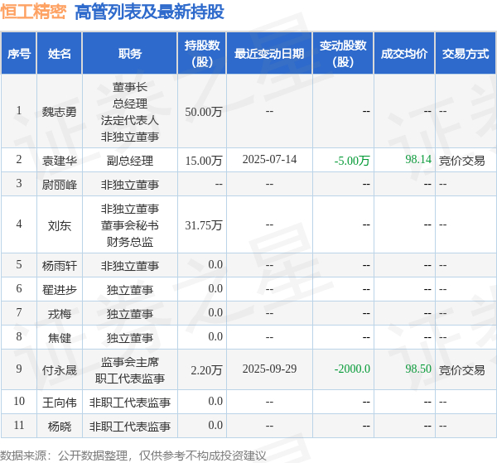Image resolution: width=497 pixels, height=463 pixels.
Task: Click the name 王向伟
Action: [x=60, y=403]
